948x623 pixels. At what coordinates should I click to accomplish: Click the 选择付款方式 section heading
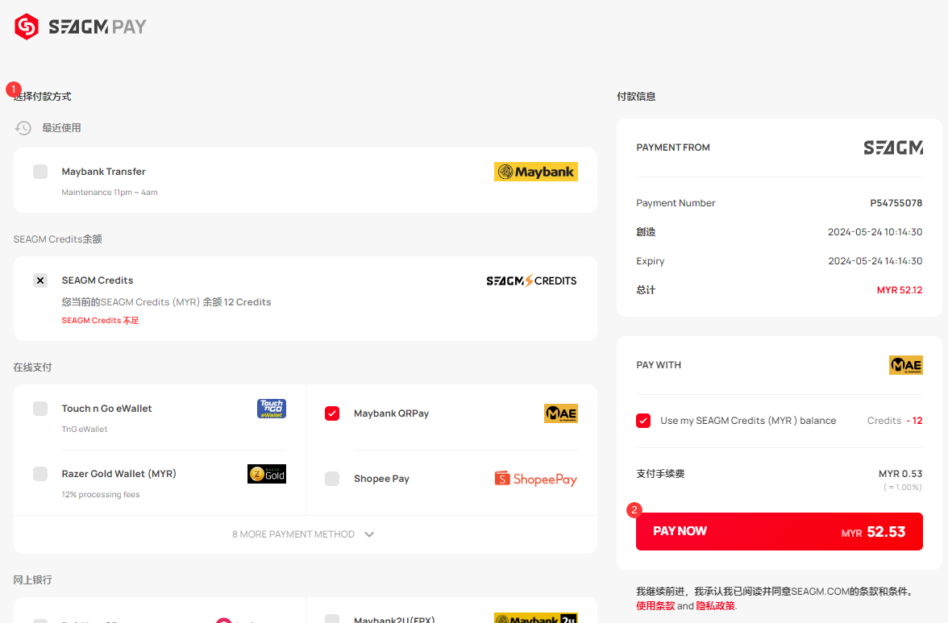tap(42, 97)
